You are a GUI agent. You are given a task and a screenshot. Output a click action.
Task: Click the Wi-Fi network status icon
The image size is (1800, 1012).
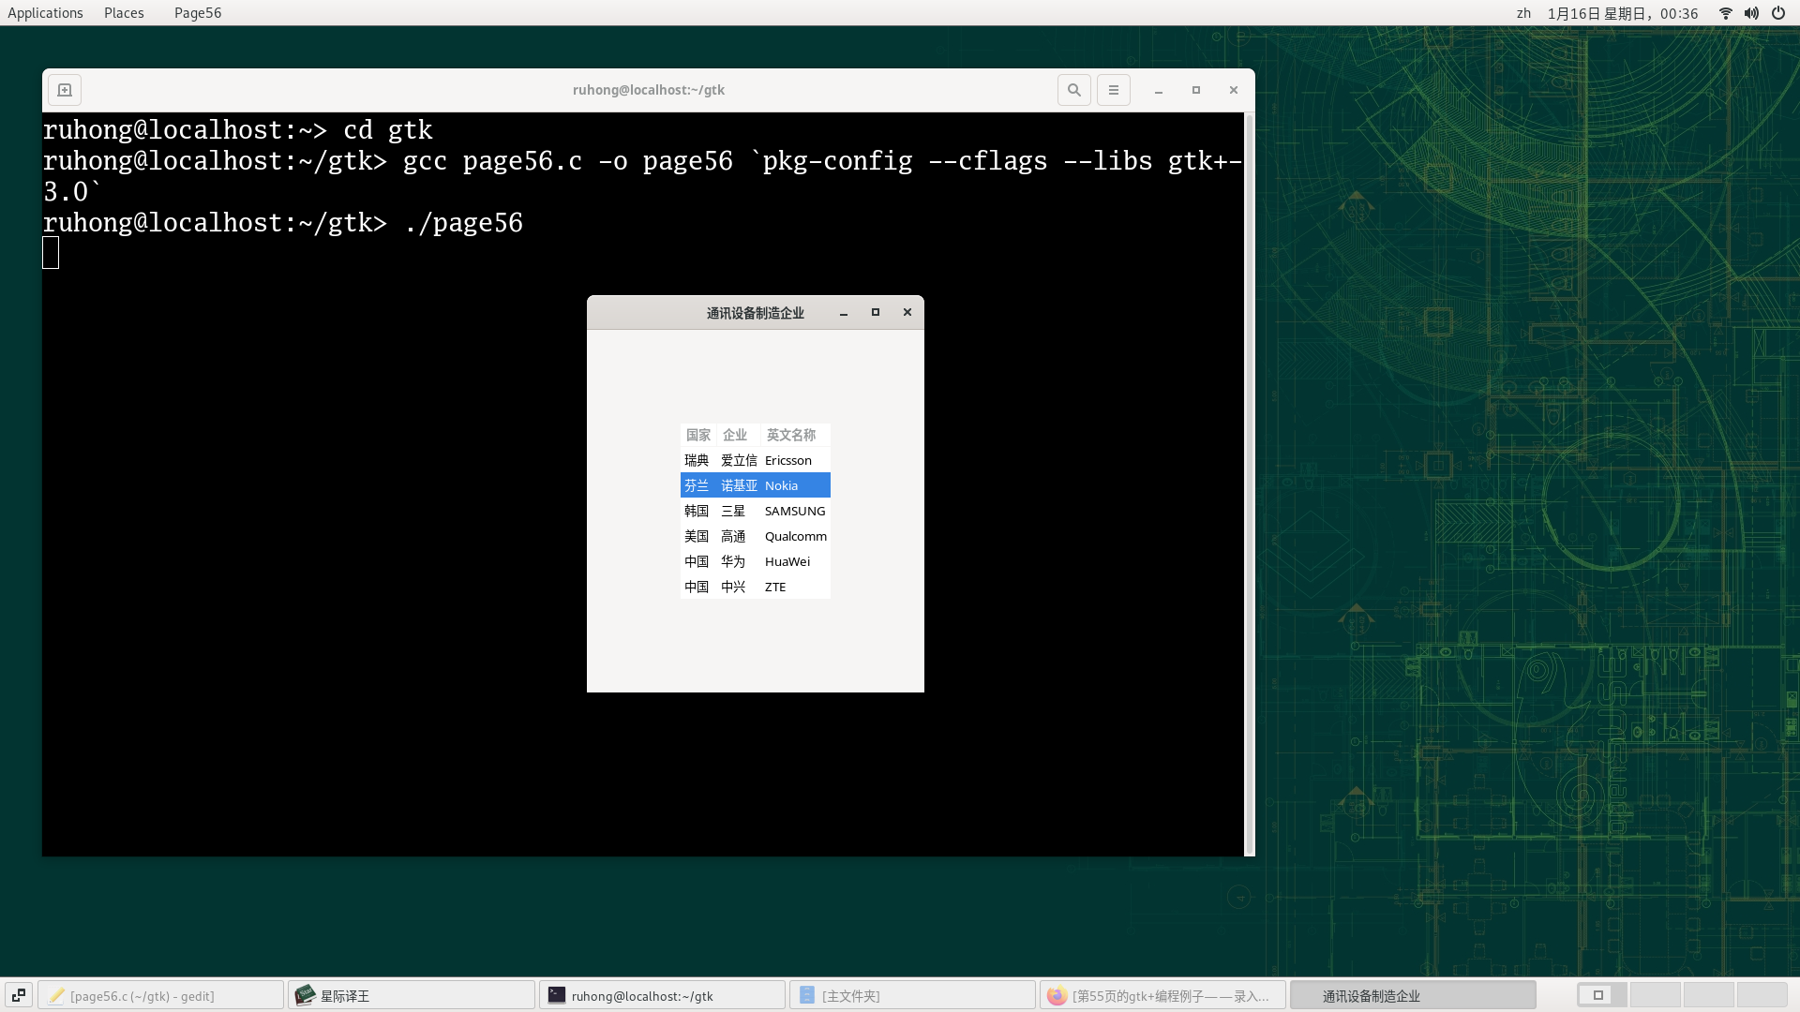(x=1725, y=13)
